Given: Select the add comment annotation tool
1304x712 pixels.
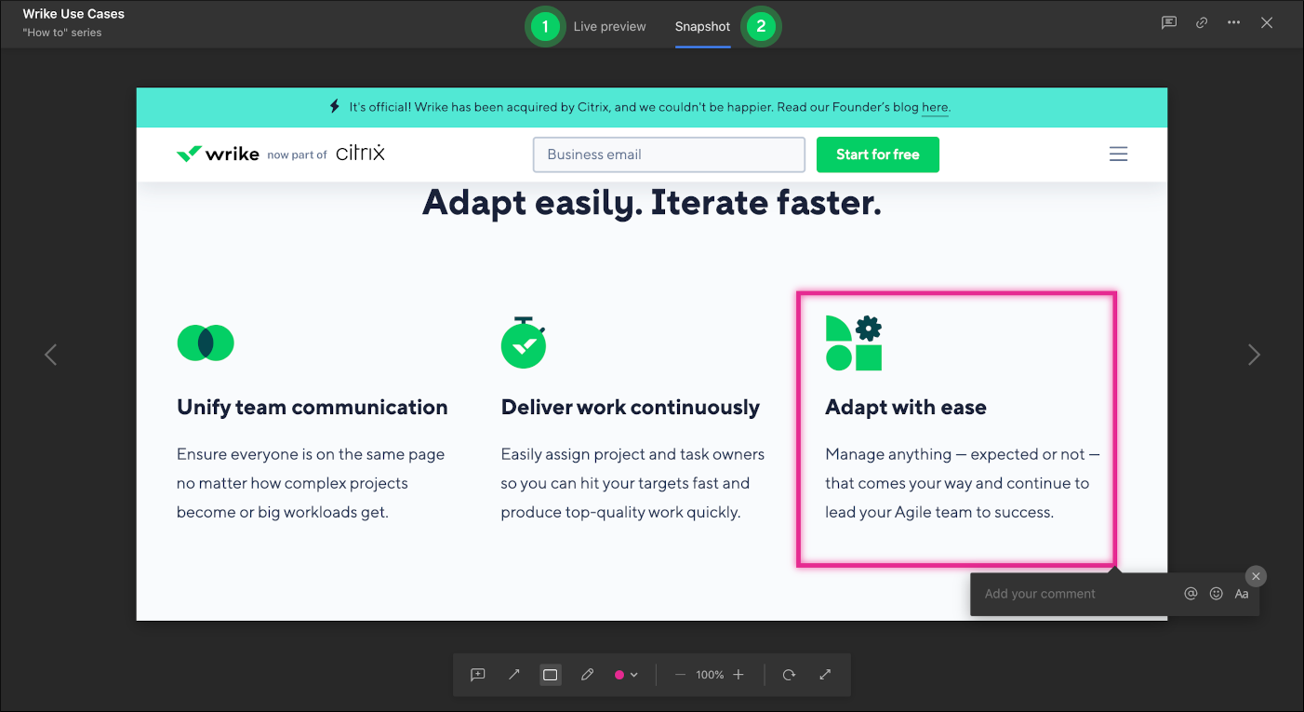Looking at the screenshot, I should pyautogui.click(x=478, y=675).
